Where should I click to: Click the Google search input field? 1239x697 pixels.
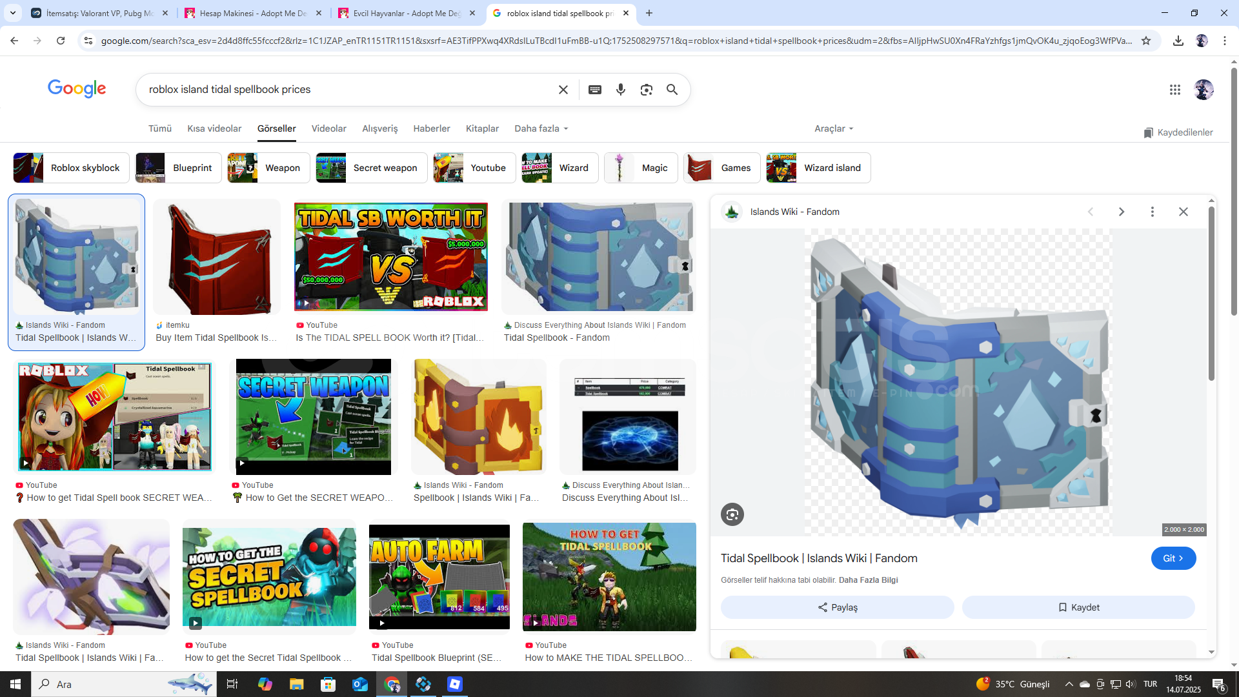coord(348,90)
